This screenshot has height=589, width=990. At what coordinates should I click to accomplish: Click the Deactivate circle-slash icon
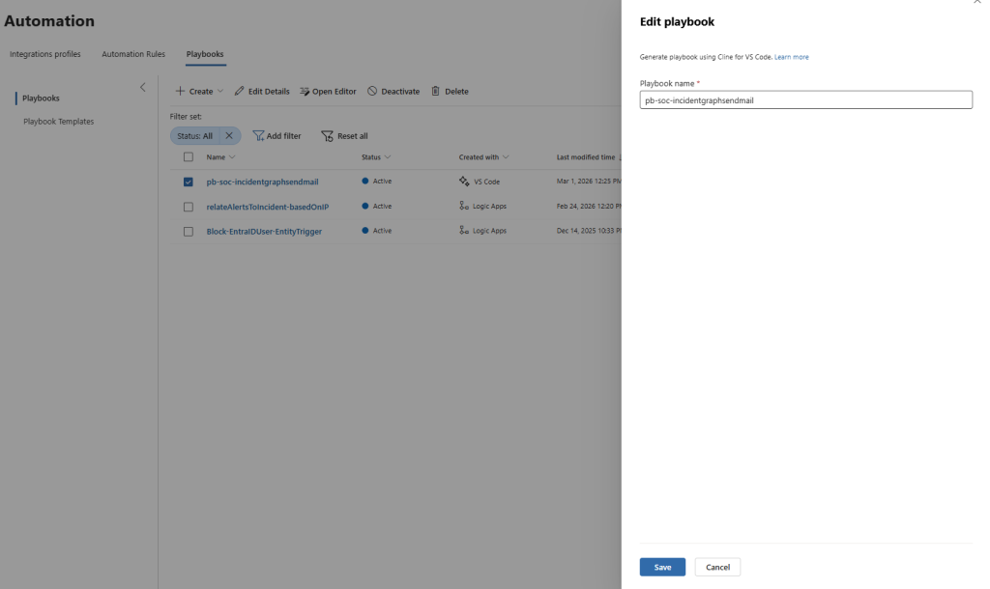pyautogui.click(x=372, y=92)
